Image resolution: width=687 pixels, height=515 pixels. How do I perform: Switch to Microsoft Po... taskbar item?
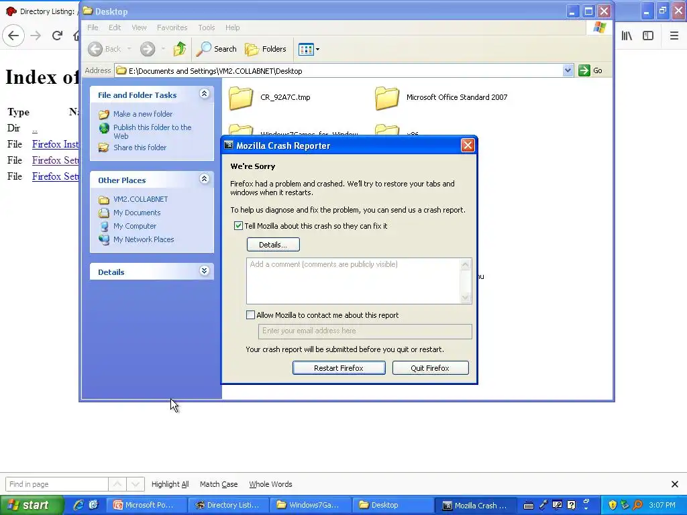[x=147, y=505]
